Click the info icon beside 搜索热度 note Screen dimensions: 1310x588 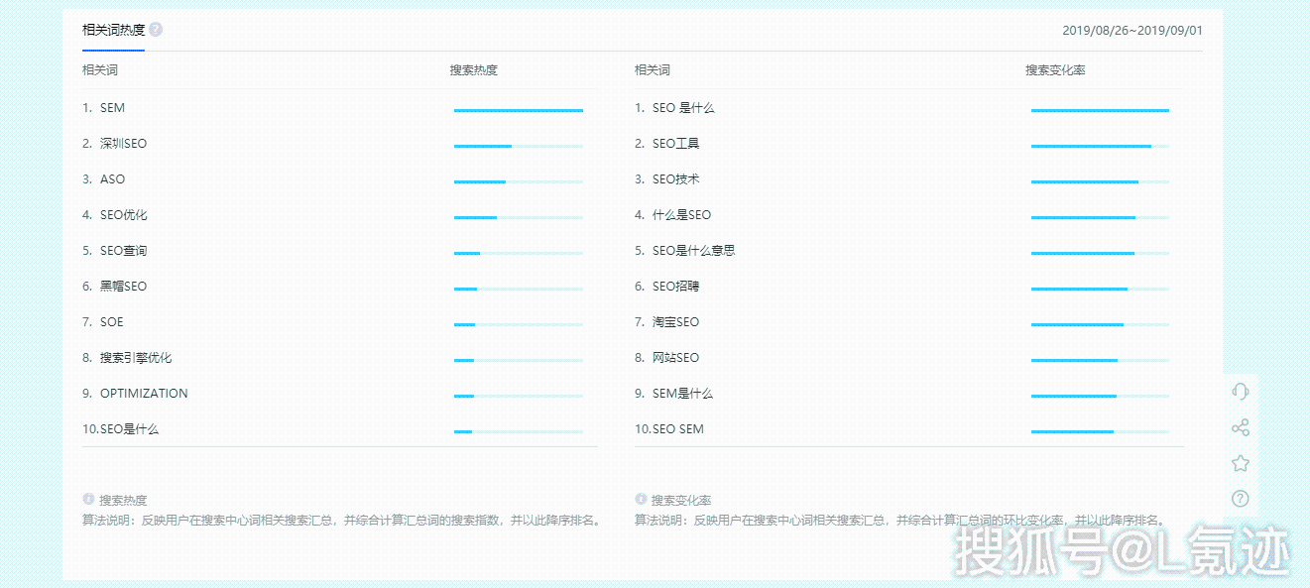point(88,500)
